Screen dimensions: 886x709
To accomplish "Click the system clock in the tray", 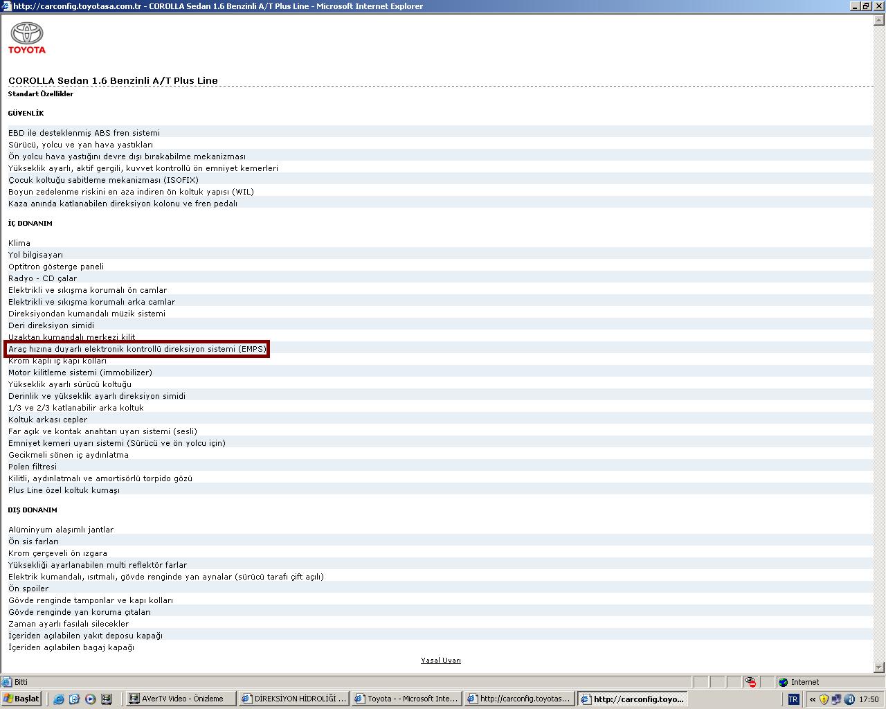I will (869, 699).
